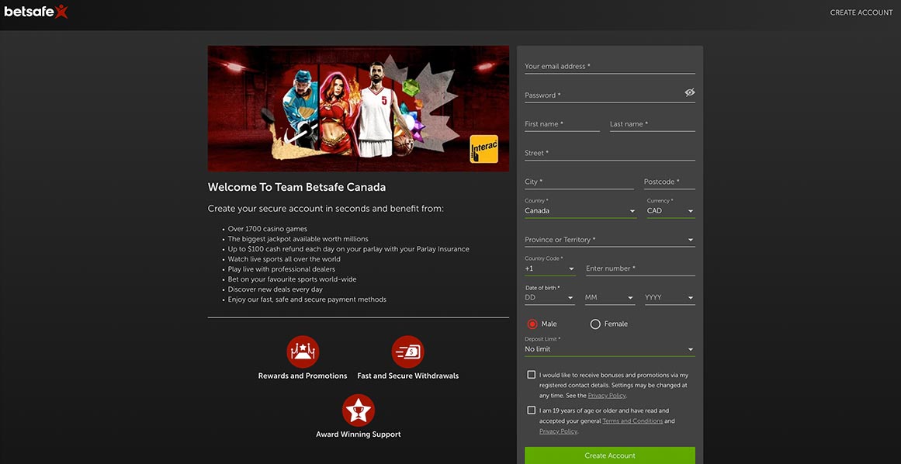
Task: Click 'Discover new deals every day' bullet
Action: tap(275, 289)
